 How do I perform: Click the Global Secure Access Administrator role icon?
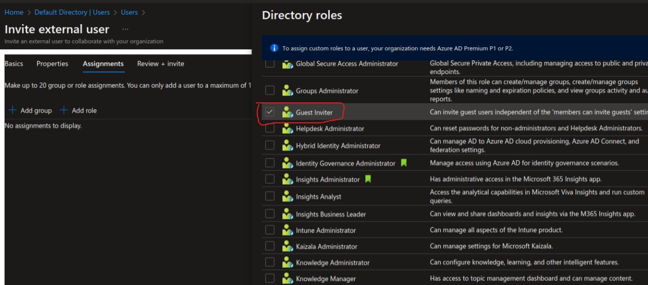point(287,64)
